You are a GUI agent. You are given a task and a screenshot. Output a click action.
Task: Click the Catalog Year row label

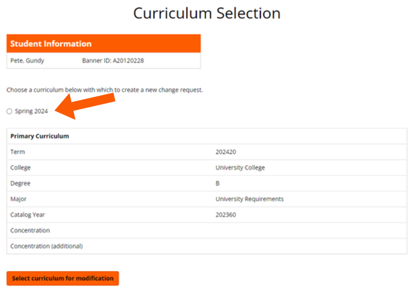[x=27, y=215]
